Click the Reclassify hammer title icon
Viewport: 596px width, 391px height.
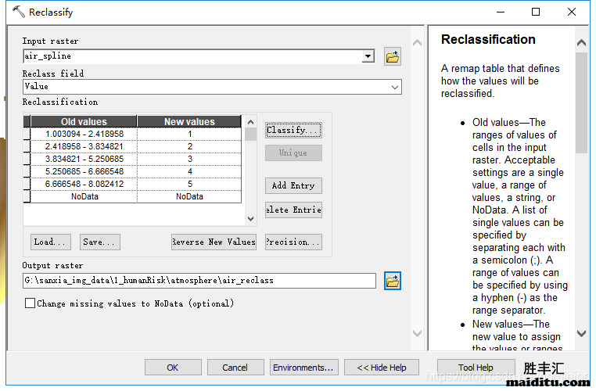18,12
